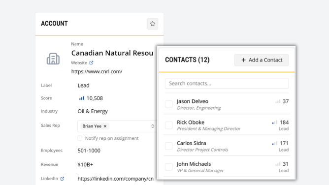Image resolution: width=329 pixels, height=185 pixels.
Task: Star the account as favorite
Action: pos(153,24)
